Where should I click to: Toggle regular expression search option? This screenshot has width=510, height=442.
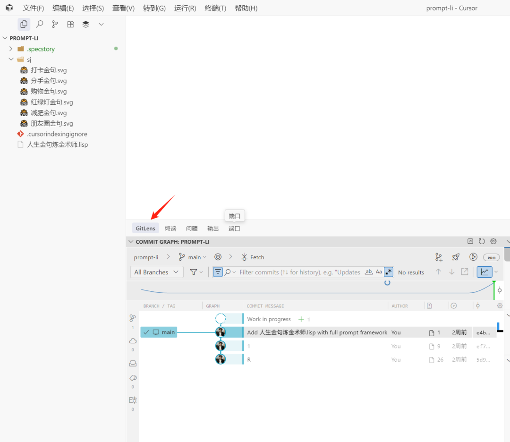389,272
